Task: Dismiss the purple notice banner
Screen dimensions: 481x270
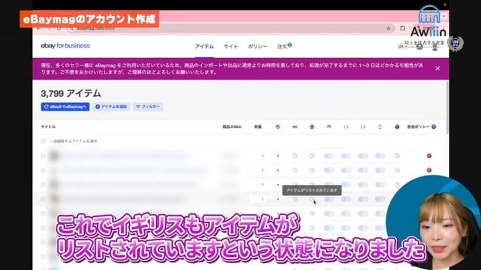Action: point(438,68)
